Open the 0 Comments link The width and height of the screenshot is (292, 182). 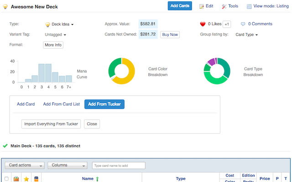(x=260, y=24)
